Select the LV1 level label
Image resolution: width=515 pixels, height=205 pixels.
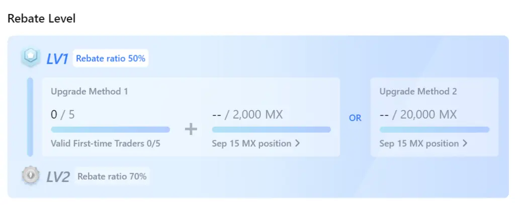pos(57,59)
